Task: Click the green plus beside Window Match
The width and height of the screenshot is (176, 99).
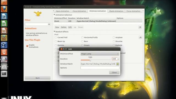Action: pos(118,64)
